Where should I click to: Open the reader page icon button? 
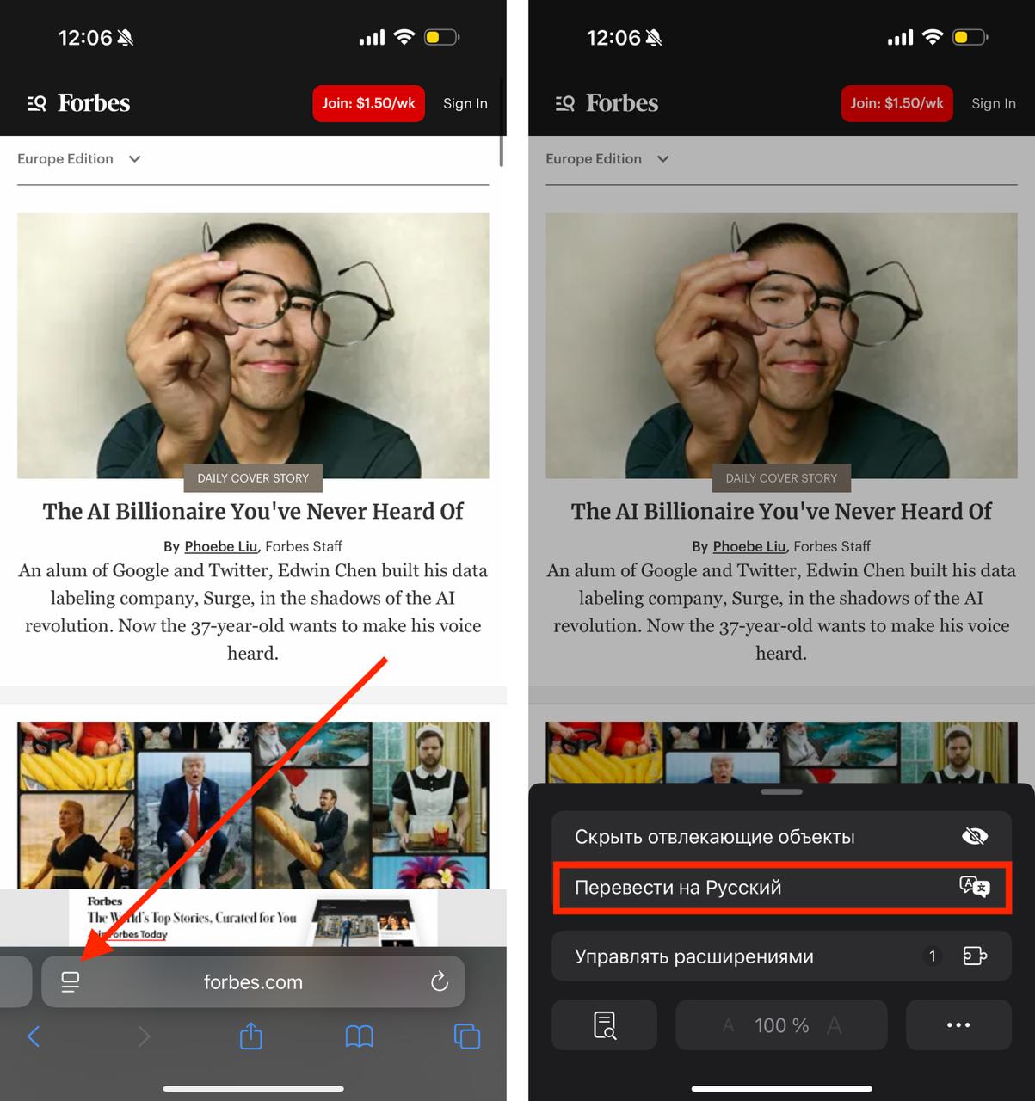tap(604, 1024)
